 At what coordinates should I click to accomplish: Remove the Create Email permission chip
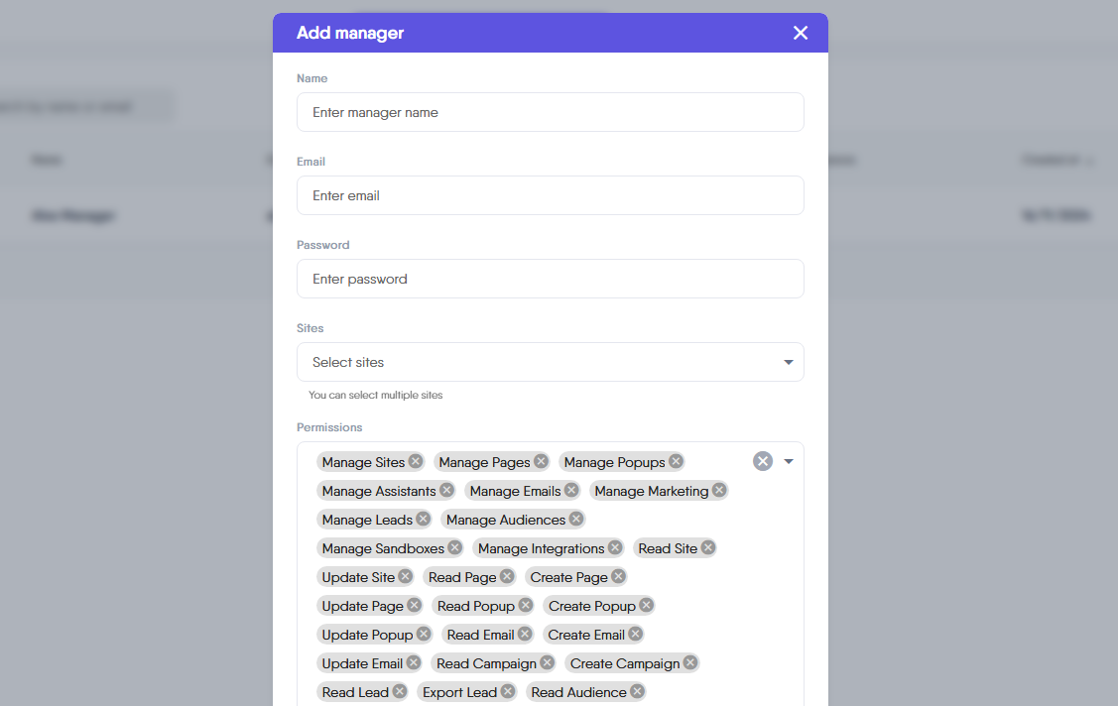[635, 634]
